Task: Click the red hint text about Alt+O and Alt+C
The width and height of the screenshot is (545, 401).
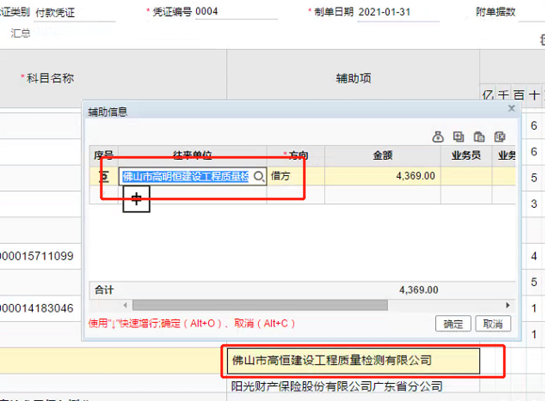Action: coord(192,323)
